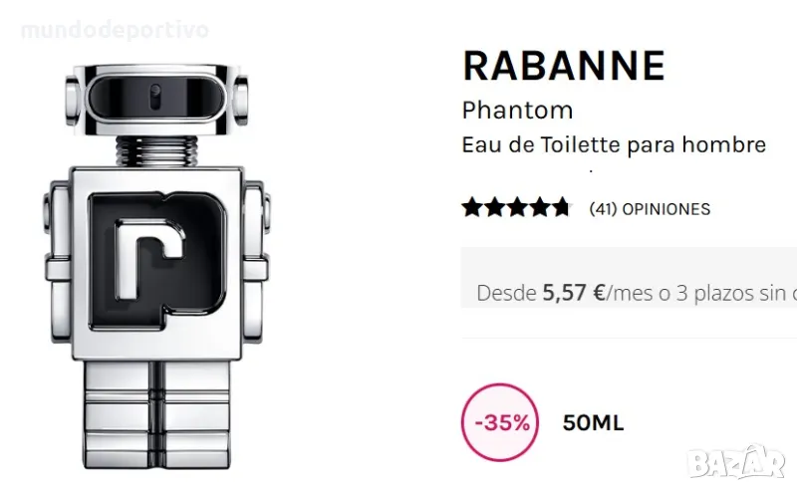Image resolution: width=797 pixels, height=491 pixels.
Task: Click the RABANNE brand heading
Action: (x=563, y=66)
